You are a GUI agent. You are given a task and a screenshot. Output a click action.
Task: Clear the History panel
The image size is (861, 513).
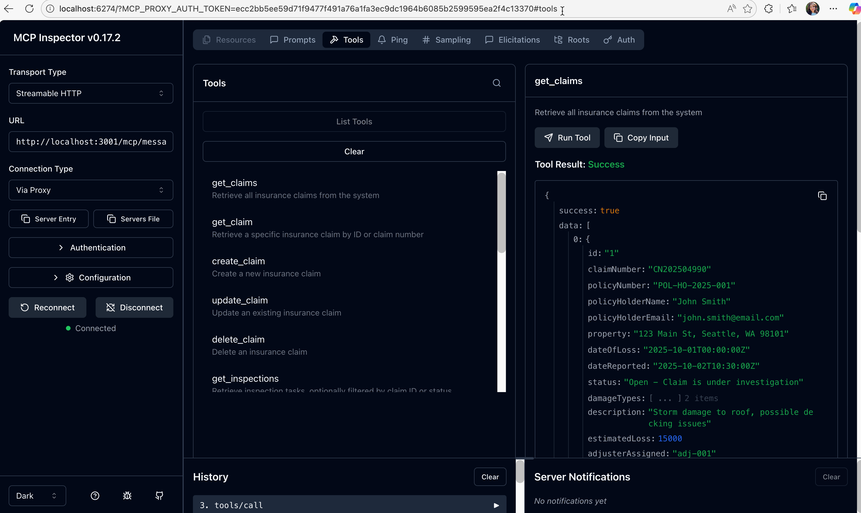490,476
